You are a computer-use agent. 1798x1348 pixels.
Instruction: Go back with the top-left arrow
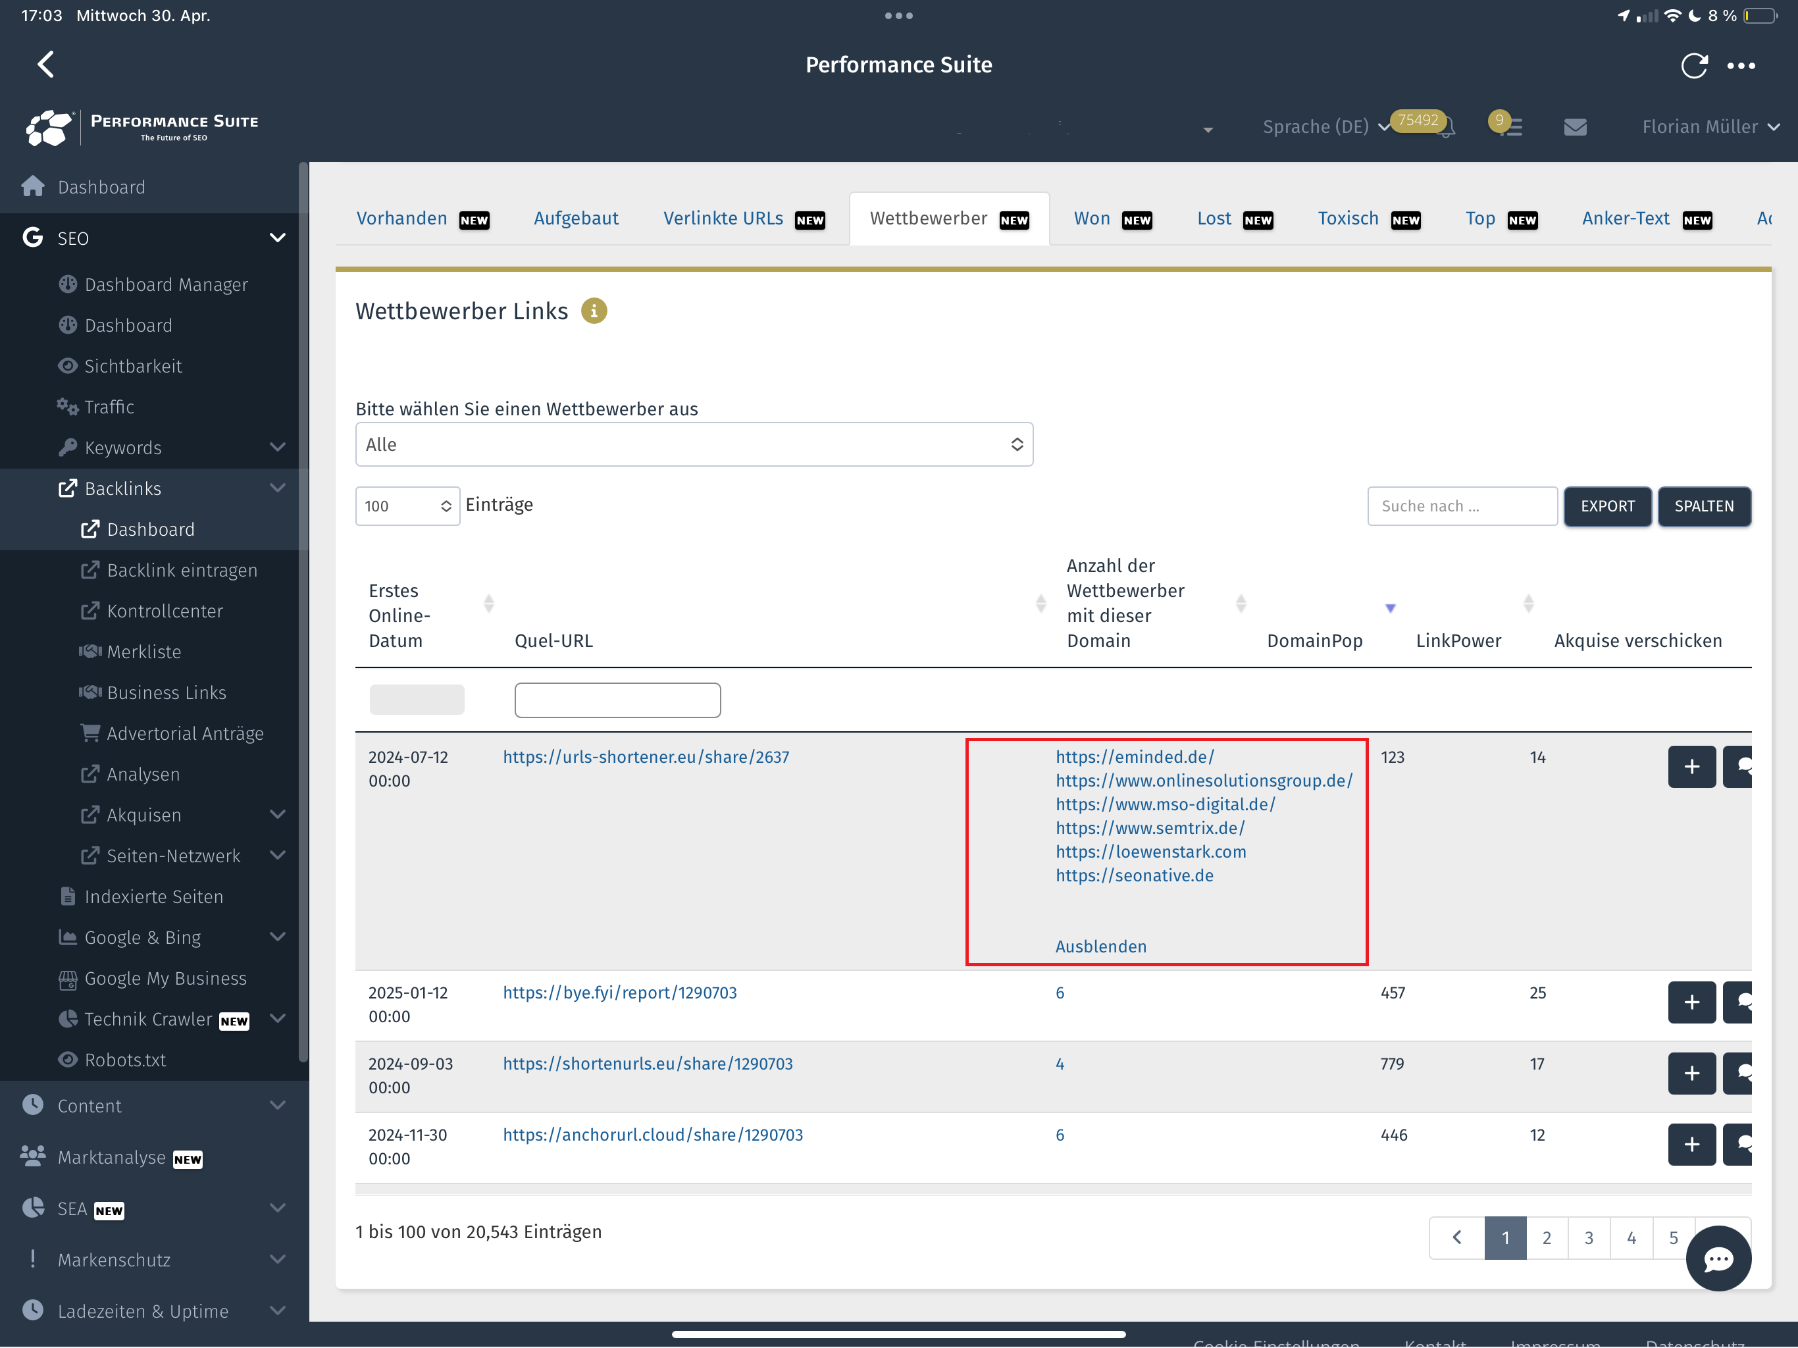click(46, 65)
